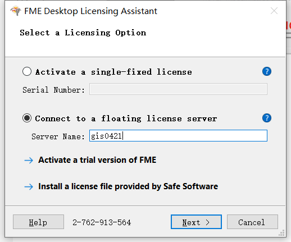
Task: Click the Help button
Action: coord(38,222)
